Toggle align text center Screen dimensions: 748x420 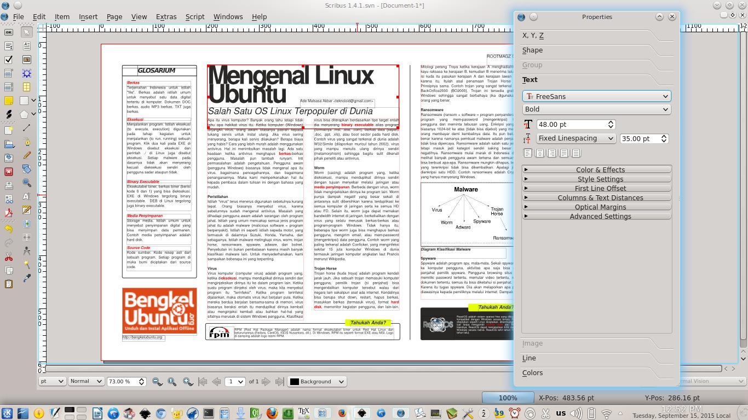(x=540, y=153)
